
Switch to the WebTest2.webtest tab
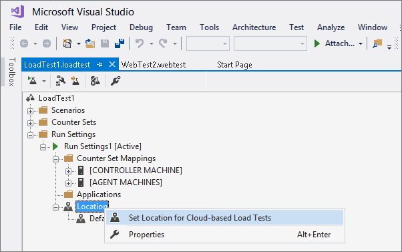click(154, 65)
